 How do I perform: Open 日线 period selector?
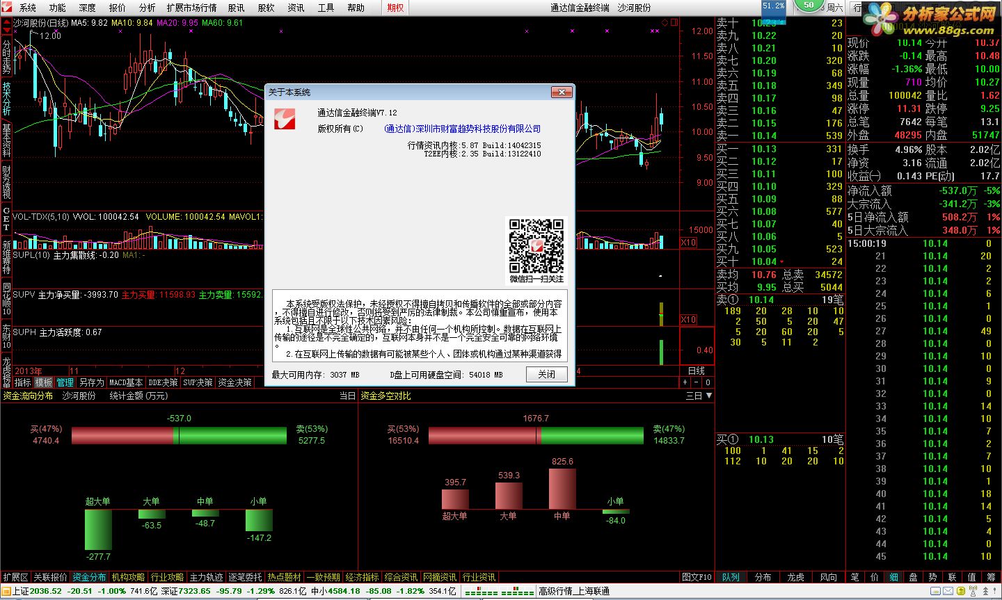[x=697, y=371]
